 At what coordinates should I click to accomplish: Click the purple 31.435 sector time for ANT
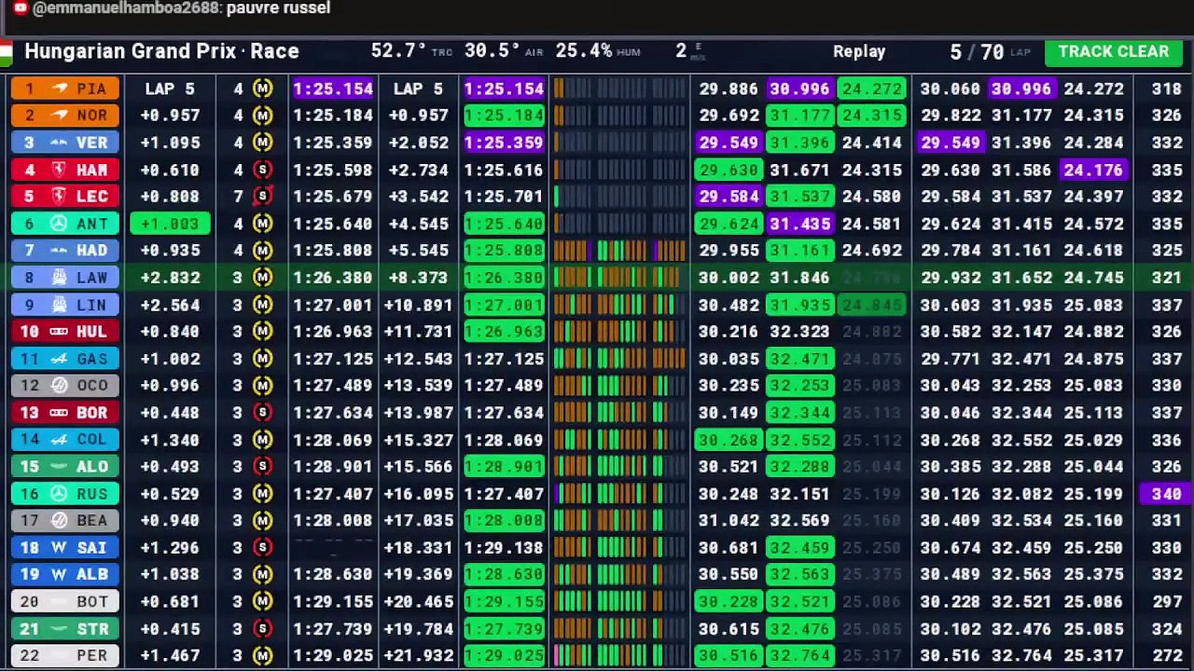(x=799, y=224)
